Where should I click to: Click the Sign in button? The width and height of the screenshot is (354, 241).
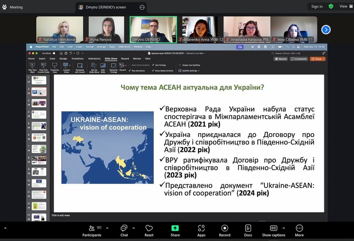point(317,7)
